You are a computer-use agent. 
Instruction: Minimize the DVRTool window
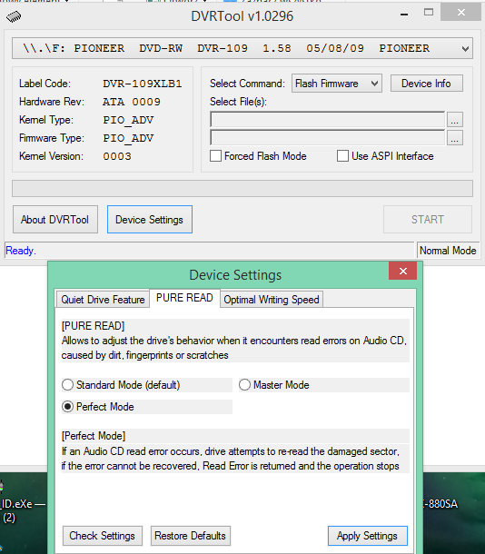click(404, 14)
